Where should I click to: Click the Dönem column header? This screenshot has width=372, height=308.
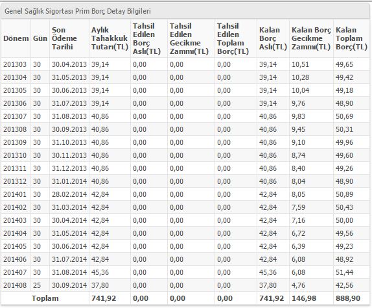pos(16,38)
